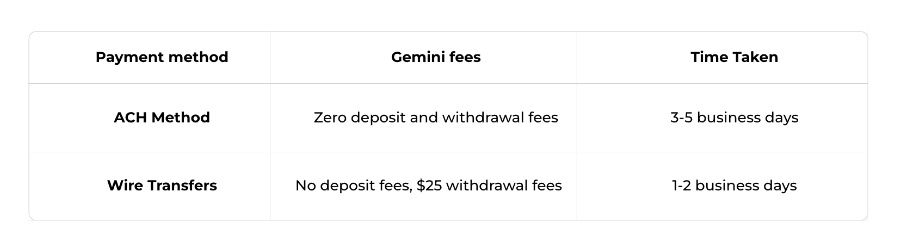Click "3-5" in the ACH time cell
This screenshot has height=247, width=913.
click(x=681, y=118)
